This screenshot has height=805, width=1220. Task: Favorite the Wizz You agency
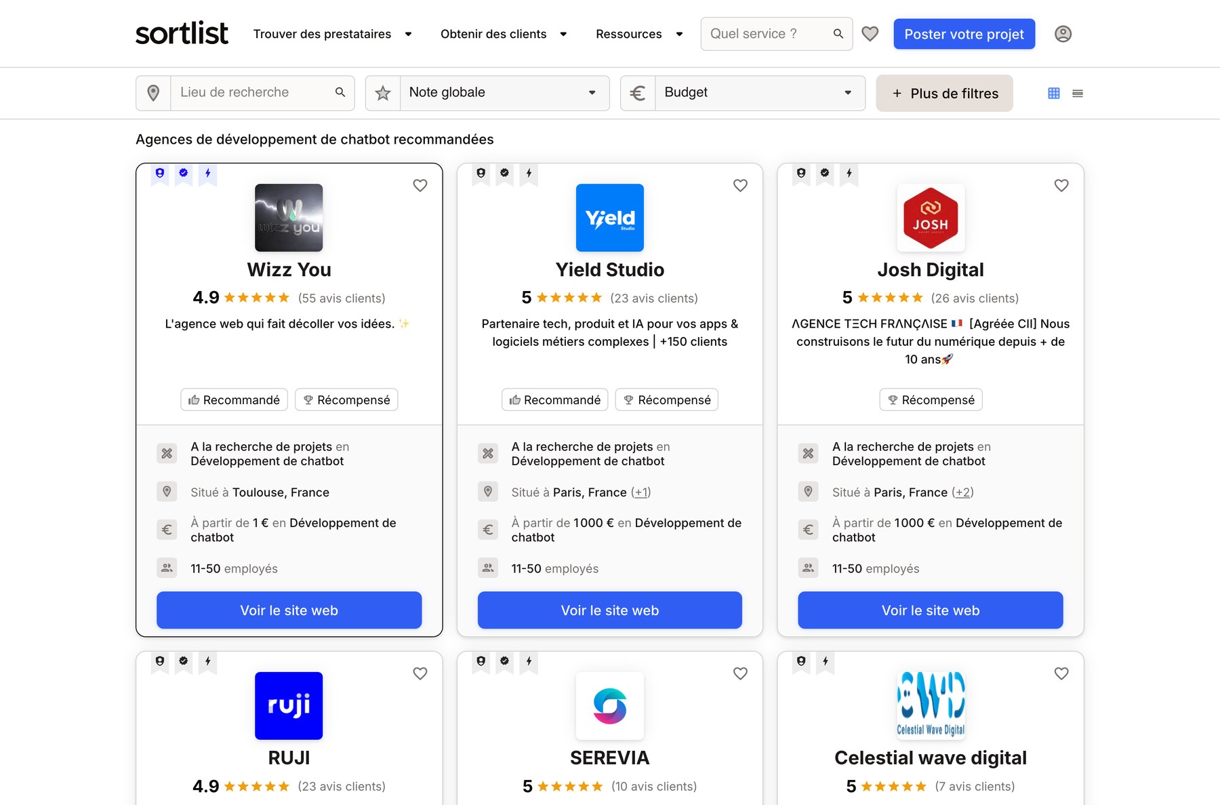(x=420, y=185)
